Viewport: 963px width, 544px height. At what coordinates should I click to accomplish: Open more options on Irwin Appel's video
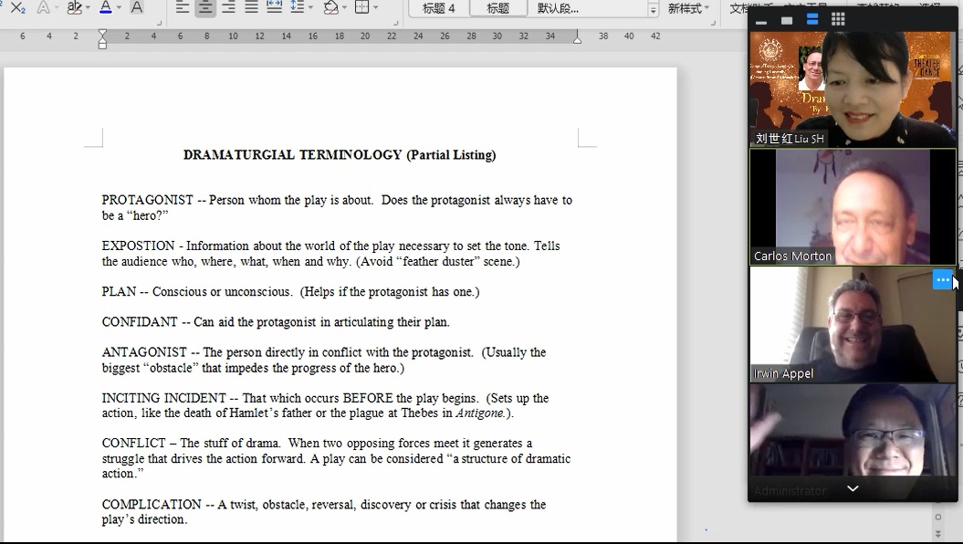click(x=942, y=280)
